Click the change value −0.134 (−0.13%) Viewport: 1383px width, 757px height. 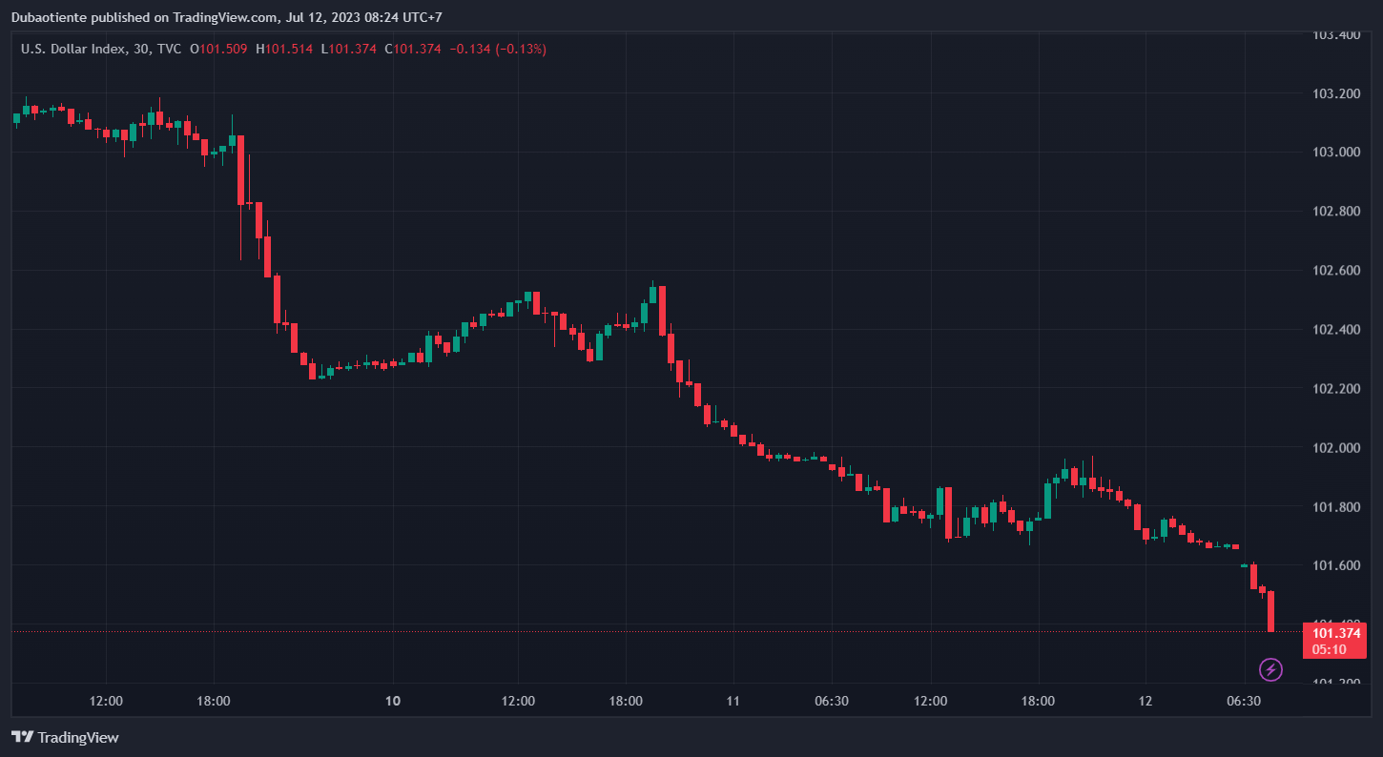pyautogui.click(x=498, y=49)
